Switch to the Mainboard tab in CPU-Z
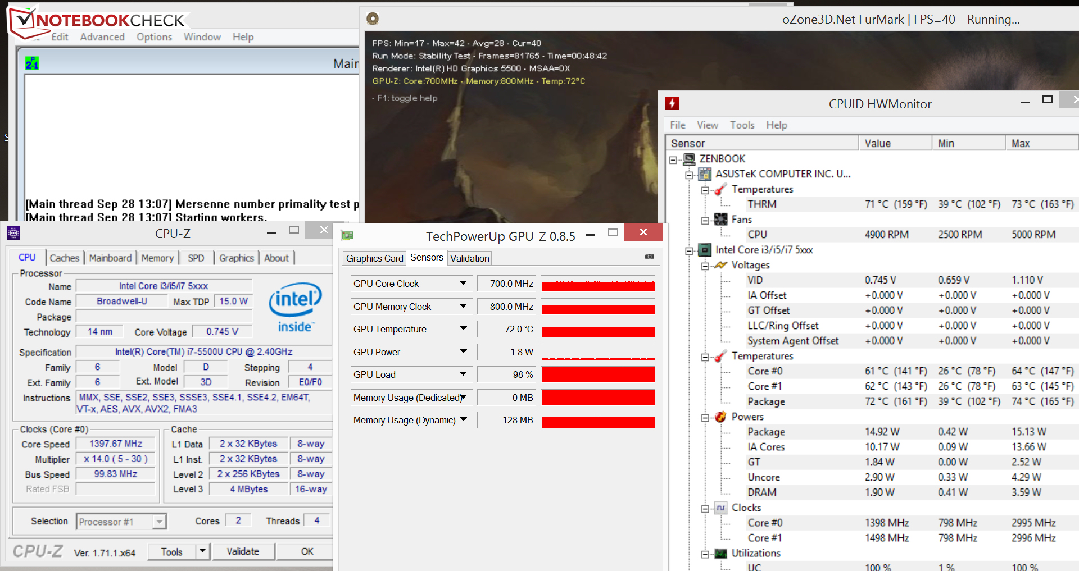 coord(110,258)
